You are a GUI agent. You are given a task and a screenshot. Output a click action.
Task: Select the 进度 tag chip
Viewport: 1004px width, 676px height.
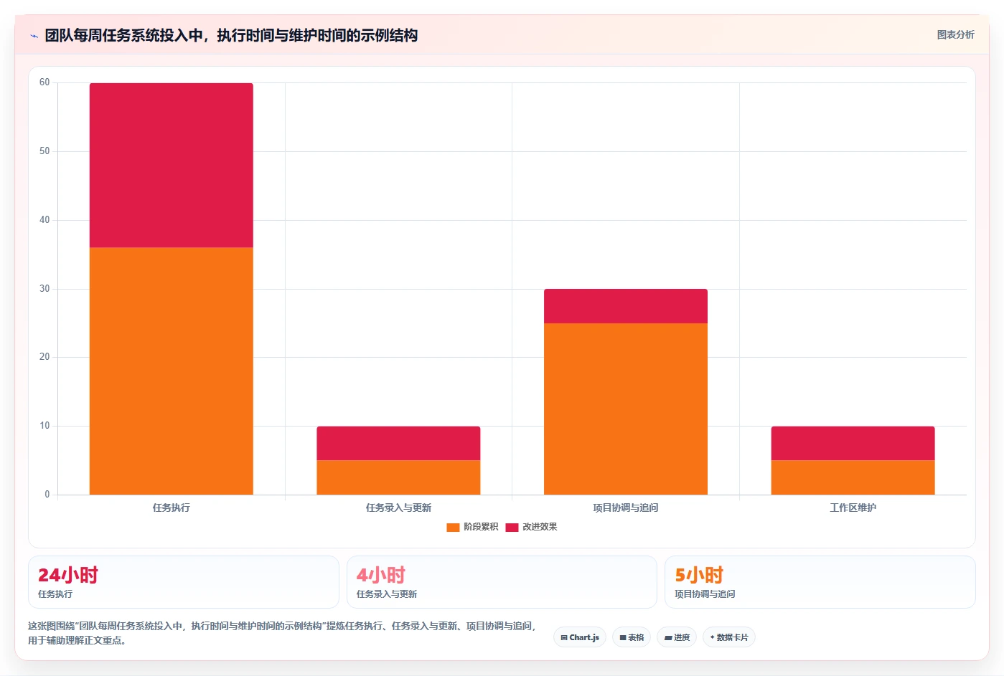[677, 637]
